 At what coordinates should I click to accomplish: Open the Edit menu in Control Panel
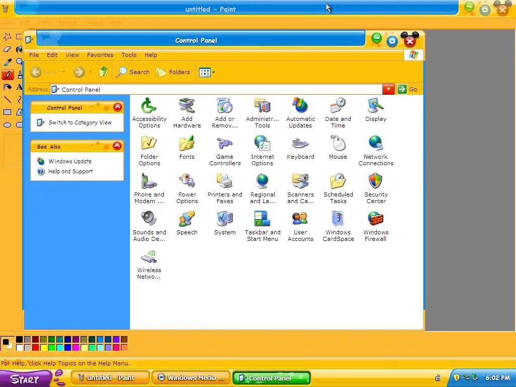tap(52, 55)
